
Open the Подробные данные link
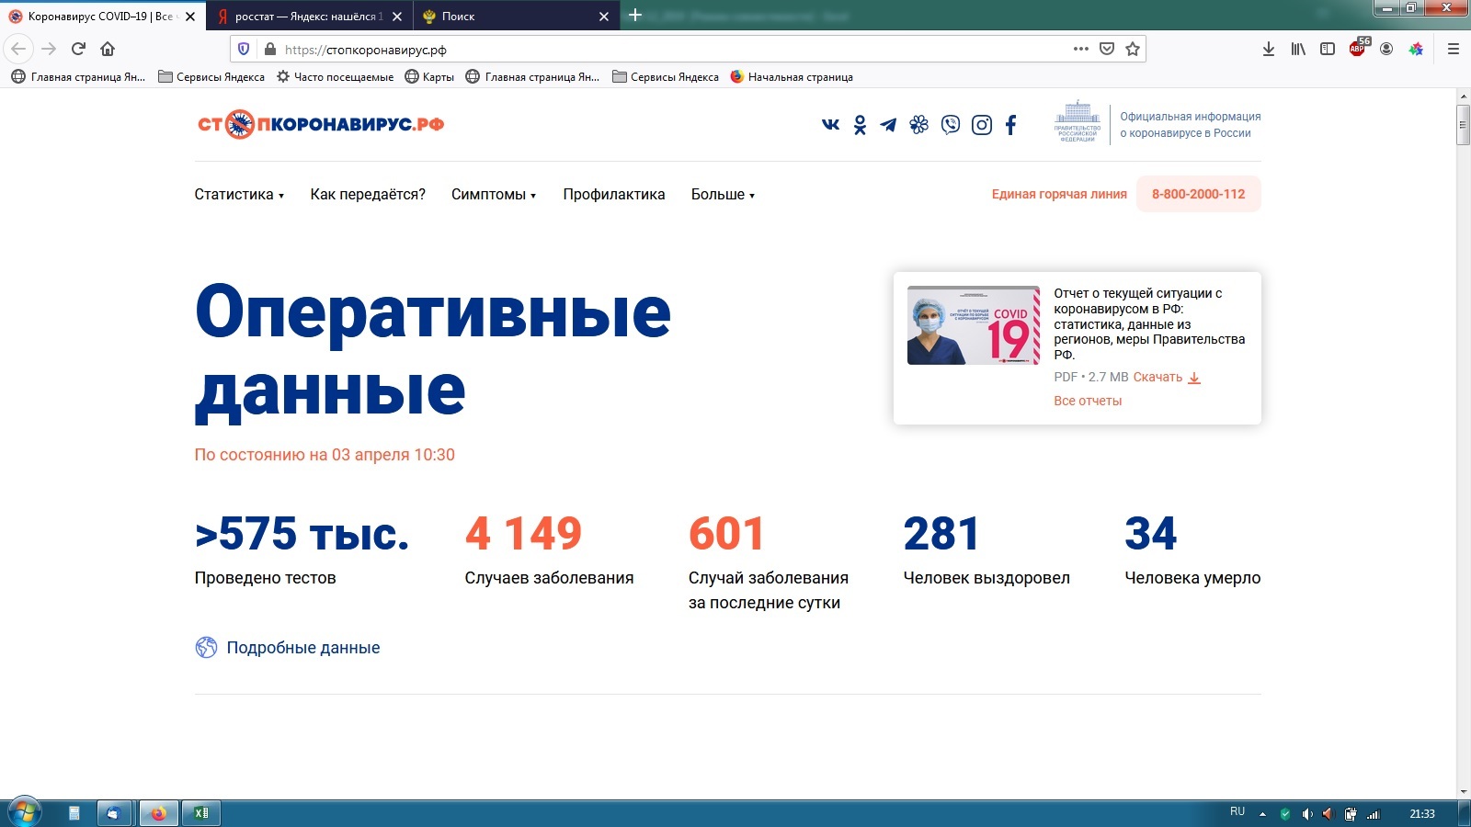(303, 648)
